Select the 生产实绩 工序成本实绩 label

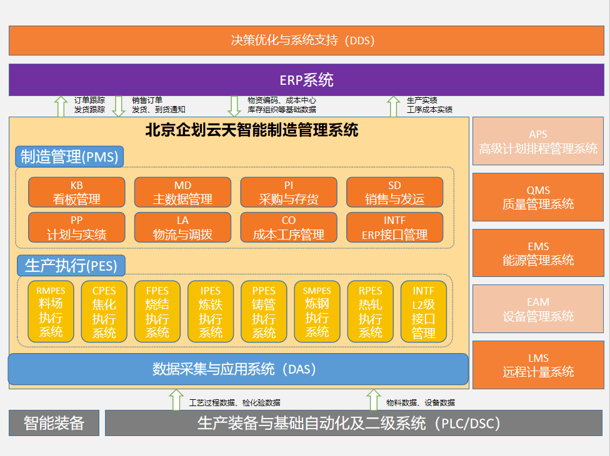(x=429, y=105)
